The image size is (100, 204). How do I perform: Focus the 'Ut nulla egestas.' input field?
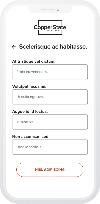point(50,97)
